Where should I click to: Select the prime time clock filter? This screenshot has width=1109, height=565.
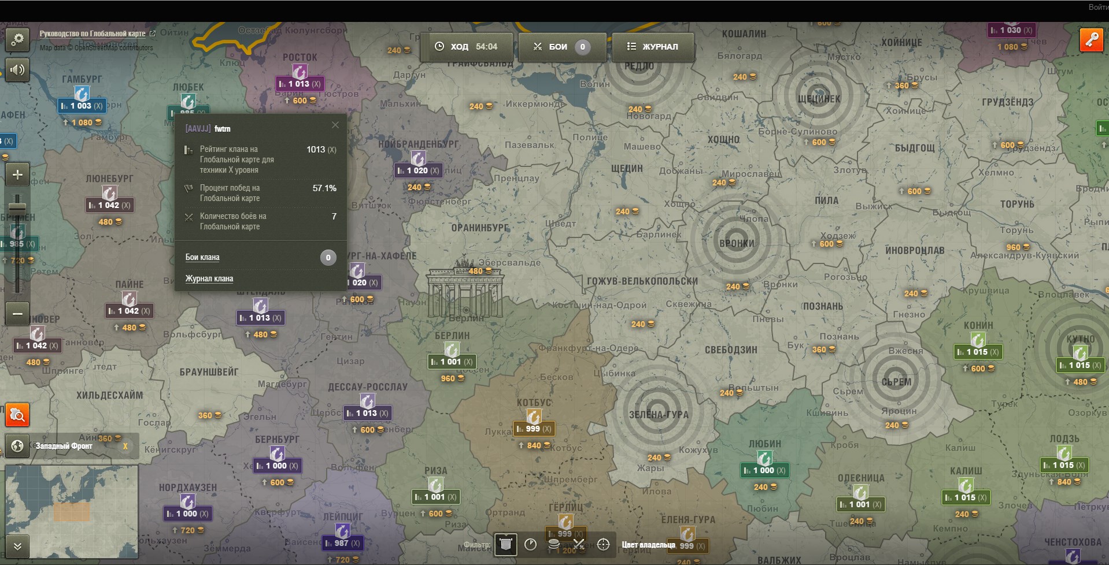click(x=530, y=544)
